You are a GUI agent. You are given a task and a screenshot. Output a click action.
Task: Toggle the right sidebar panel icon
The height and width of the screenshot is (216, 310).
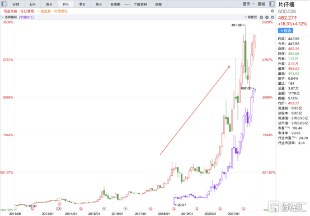pos(272,4)
